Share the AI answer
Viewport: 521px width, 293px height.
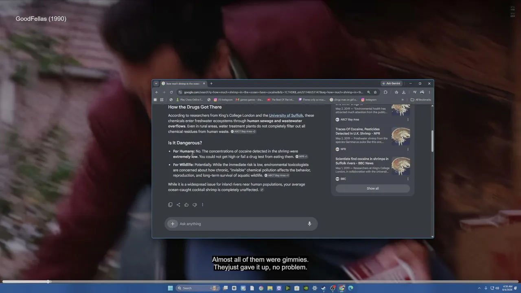click(178, 205)
